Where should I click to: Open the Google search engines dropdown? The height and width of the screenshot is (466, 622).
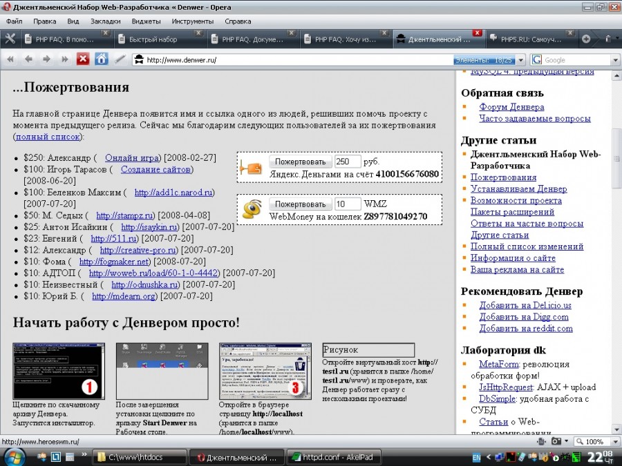pyautogui.click(x=615, y=60)
